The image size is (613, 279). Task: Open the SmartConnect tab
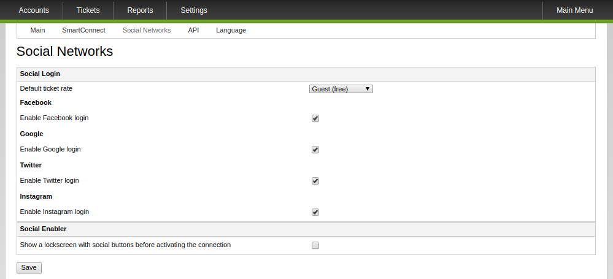83,30
